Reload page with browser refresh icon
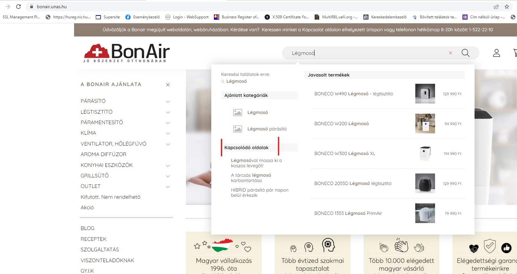Viewport: 517px width, 274px height. pyautogui.click(x=18, y=7)
